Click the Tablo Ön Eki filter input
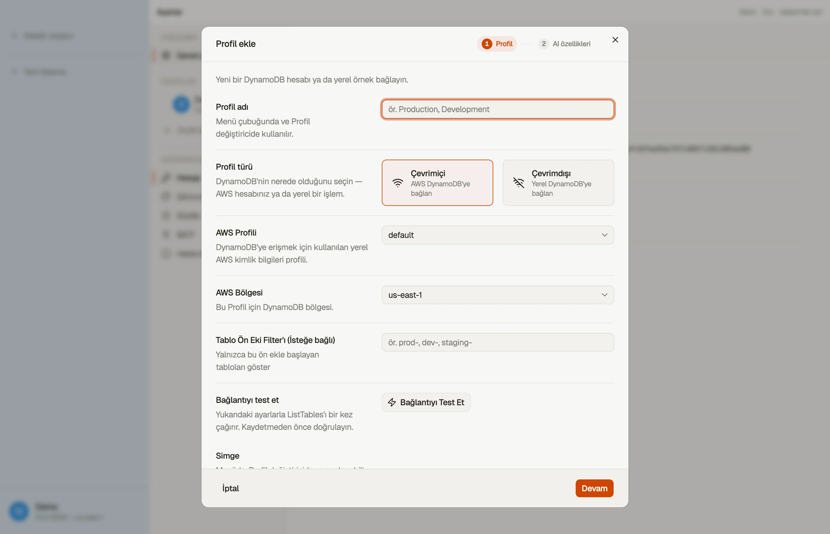This screenshot has height=534, width=830. [x=497, y=343]
